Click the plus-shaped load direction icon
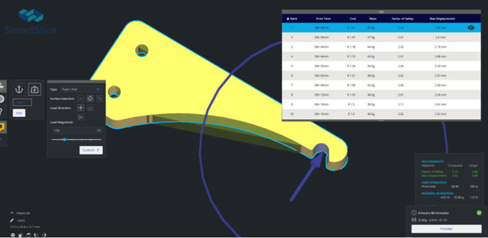 (81, 108)
